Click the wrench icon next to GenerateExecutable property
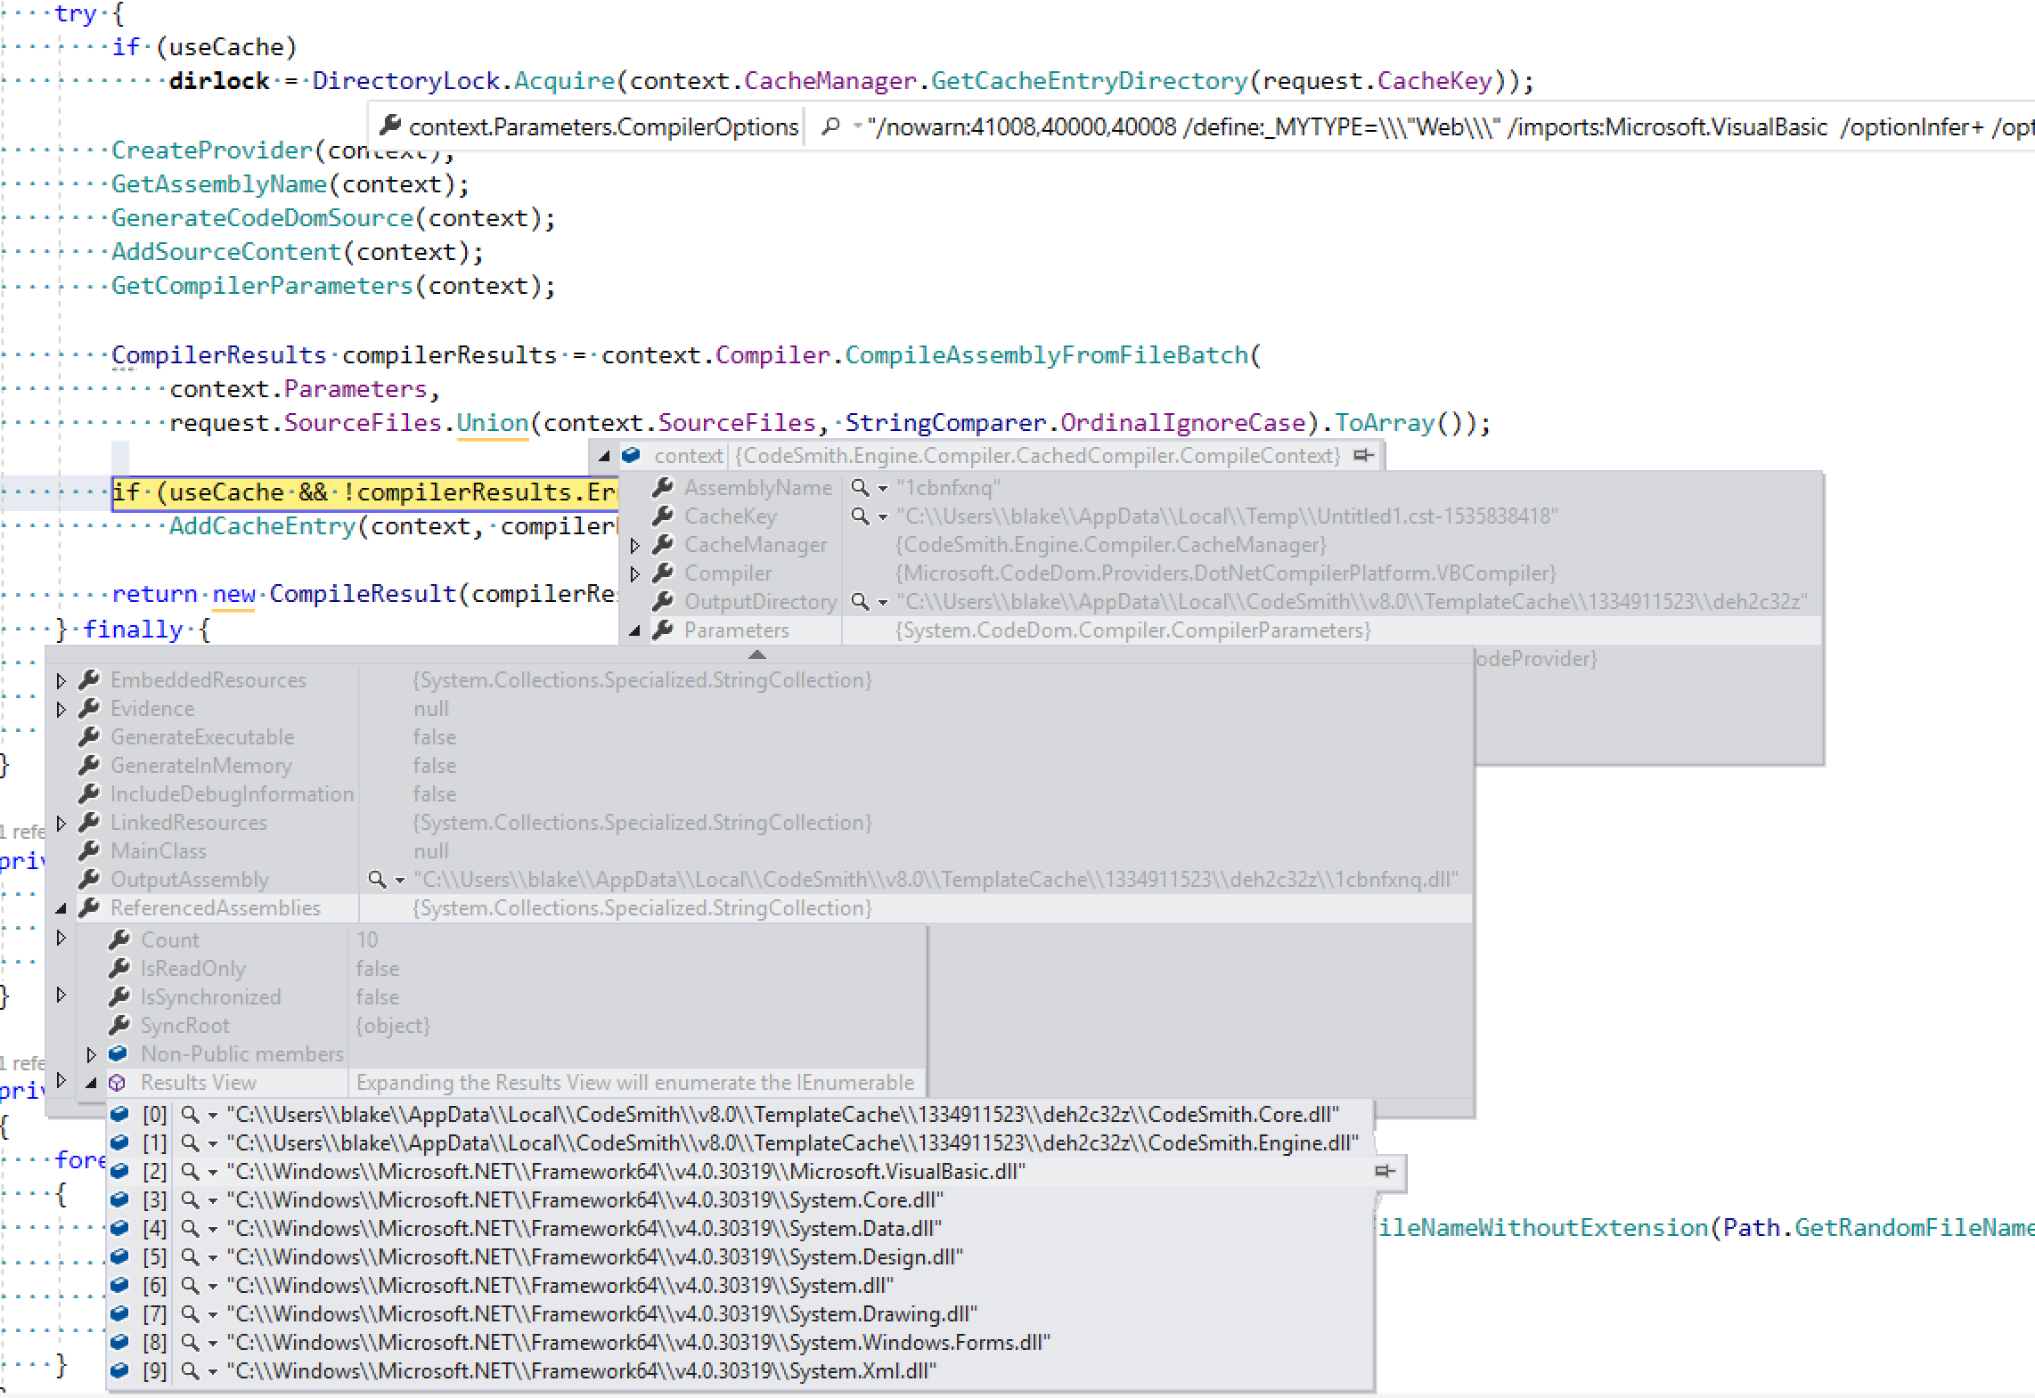Screen dimensions: 2035x1398 (88, 736)
